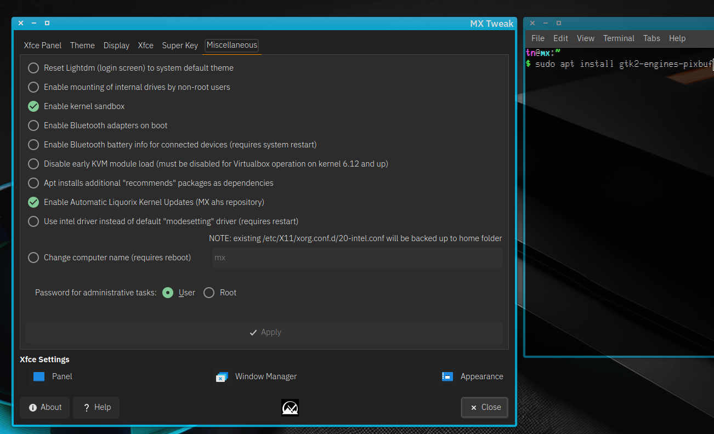Open Help in MX Tweak
Screen dimensions: 714x434
(x=96, y=407)
